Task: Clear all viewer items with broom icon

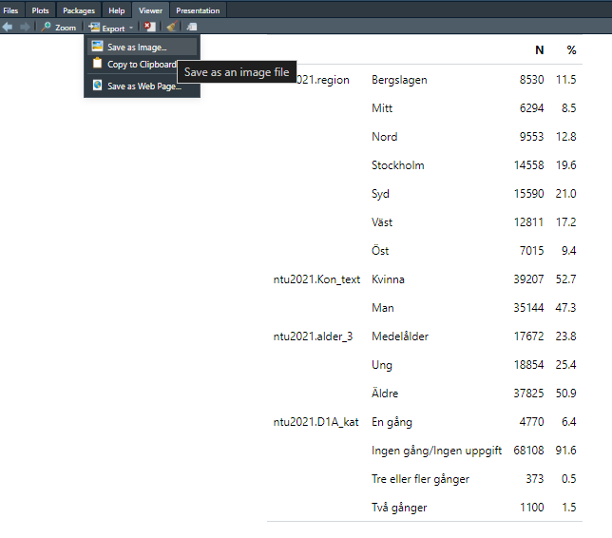Action: [171, 28]
